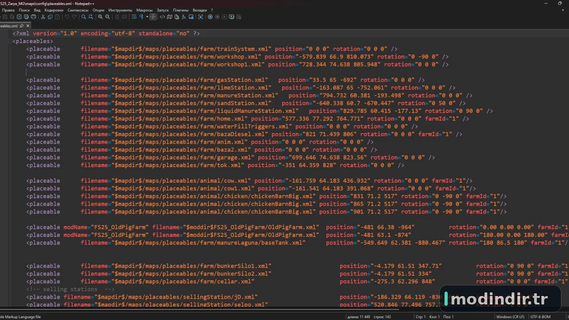Click the длина: 11 449 status text
The width and height of the screenshot is (569, 320).
point(358,317)
